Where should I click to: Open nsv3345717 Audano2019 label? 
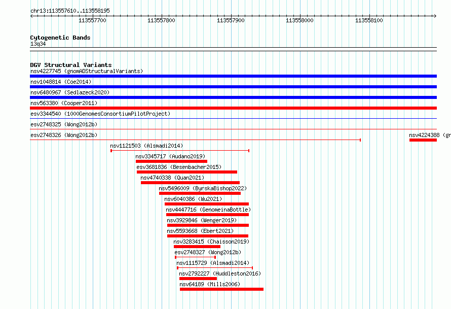170,156
